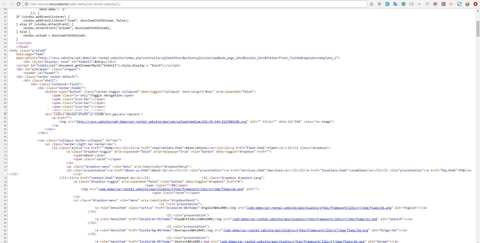Follow the flags/es.png source link
The height and width of the screenshot is (243, 480).
click(304, 219)
